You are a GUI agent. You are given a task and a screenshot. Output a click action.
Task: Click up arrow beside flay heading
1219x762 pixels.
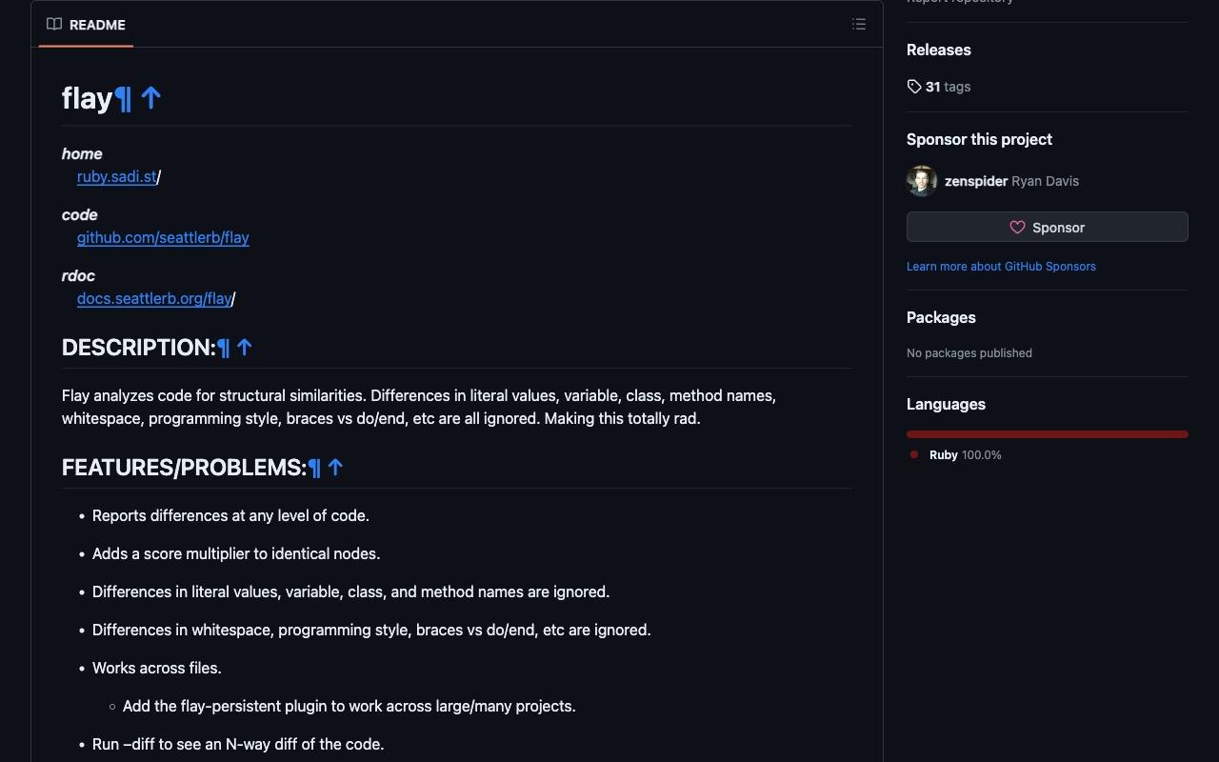pos(150,97)
